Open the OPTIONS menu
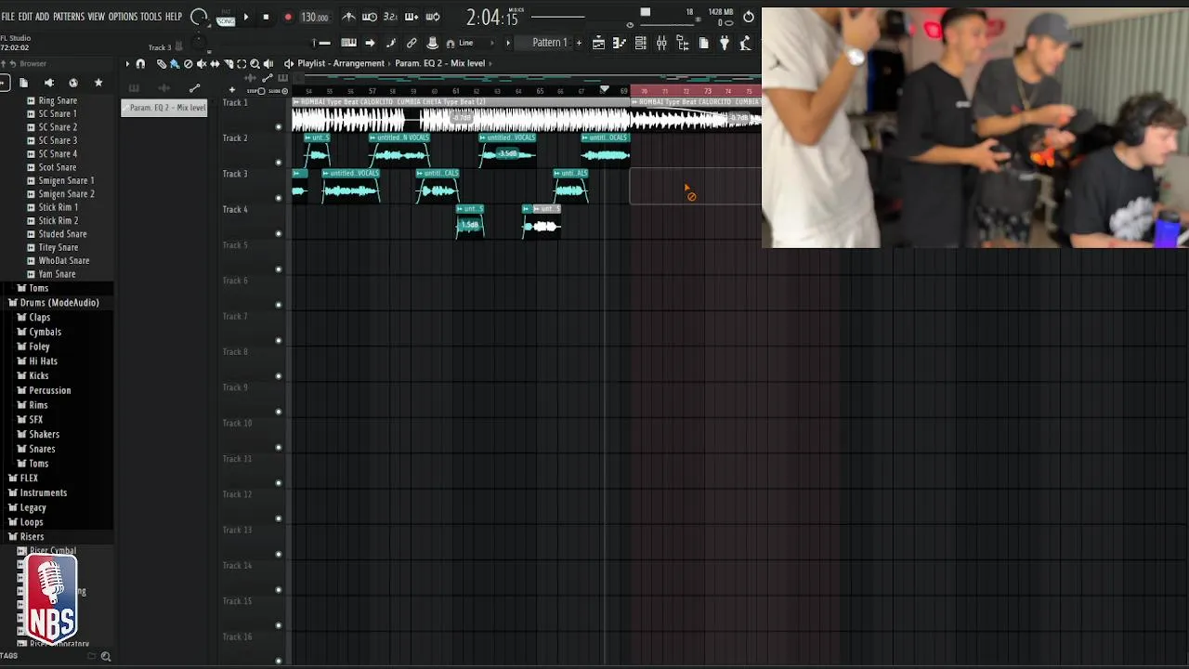The height and width of the screenshot is (669, 1189). [x=123, y=17]
